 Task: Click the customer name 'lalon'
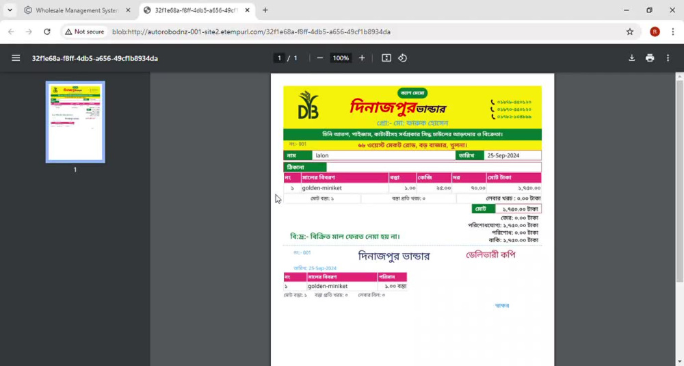pos(322,155)
